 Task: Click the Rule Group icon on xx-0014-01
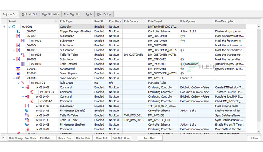[22, 83]
